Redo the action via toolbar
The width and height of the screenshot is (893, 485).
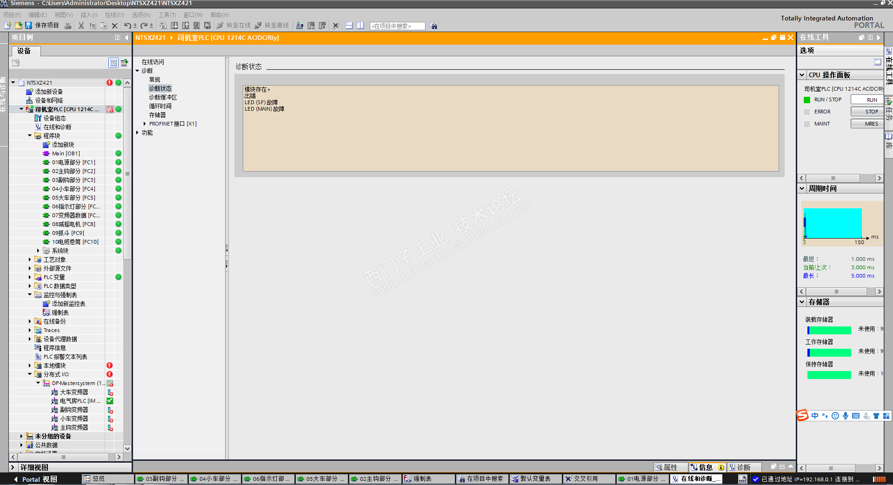[x=144, y=26]
